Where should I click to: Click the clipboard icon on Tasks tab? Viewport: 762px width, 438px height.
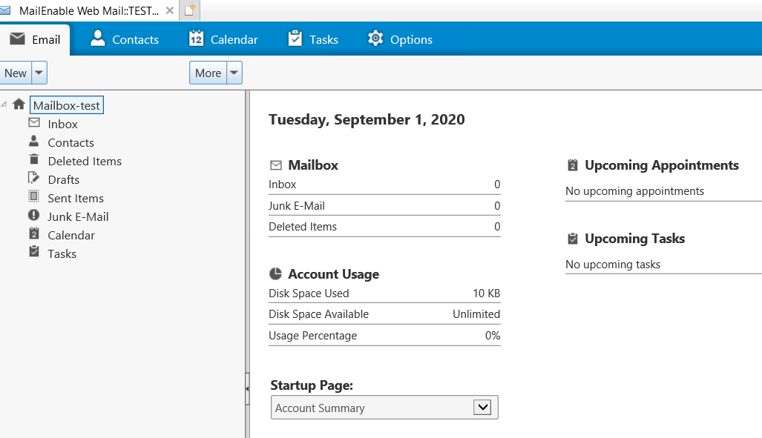click(295, 38)
